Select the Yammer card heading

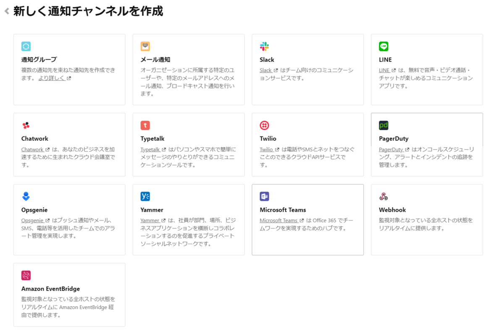pyautogui.click(x=152, y=210)
